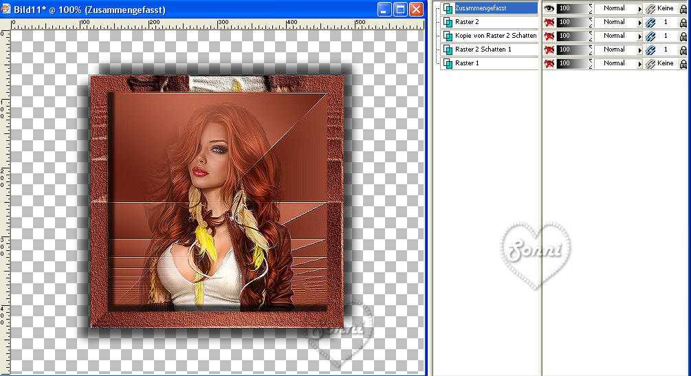
Task: Click the opacity slider of Zusammengefasst
Action: [x=574, y=8]
